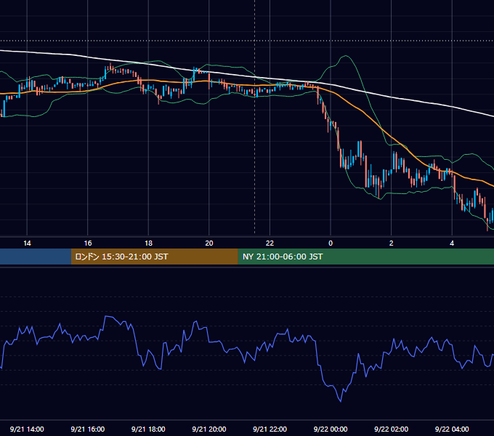Click the hour 18 axis label
494x436 pixels.
148,243
